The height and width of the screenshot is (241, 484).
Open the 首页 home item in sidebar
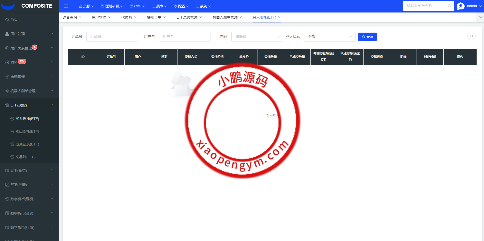14,20
